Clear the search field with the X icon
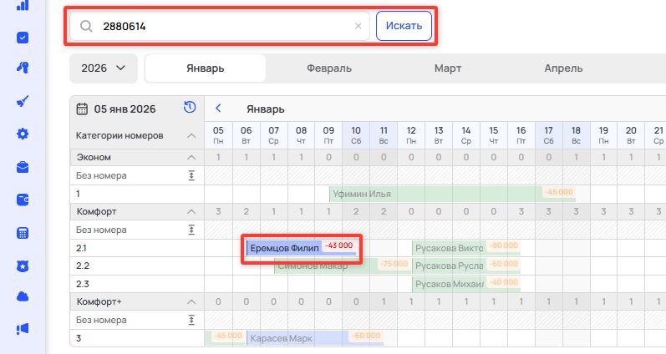This screenshot has width=666, height=354. (358, 26)
